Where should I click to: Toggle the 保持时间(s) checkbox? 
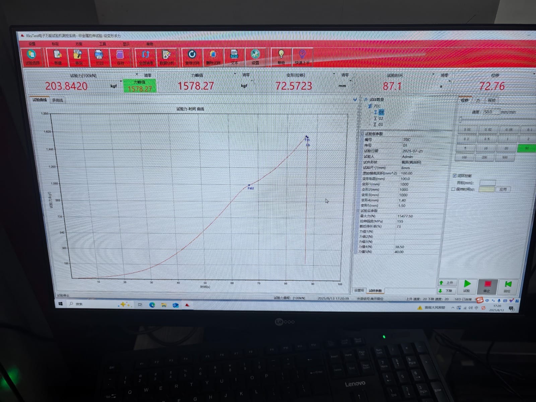point(453,189)
